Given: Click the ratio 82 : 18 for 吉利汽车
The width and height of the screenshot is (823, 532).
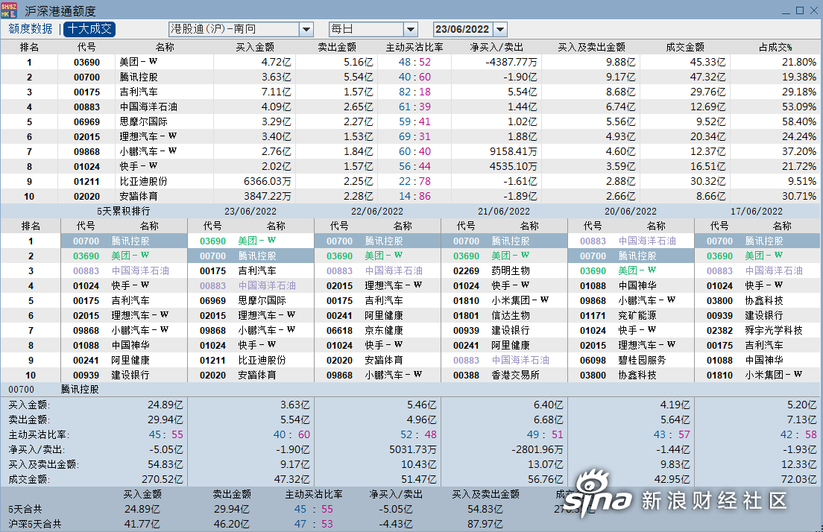Looking at the screenshot, I should click(x=414, y=92).
